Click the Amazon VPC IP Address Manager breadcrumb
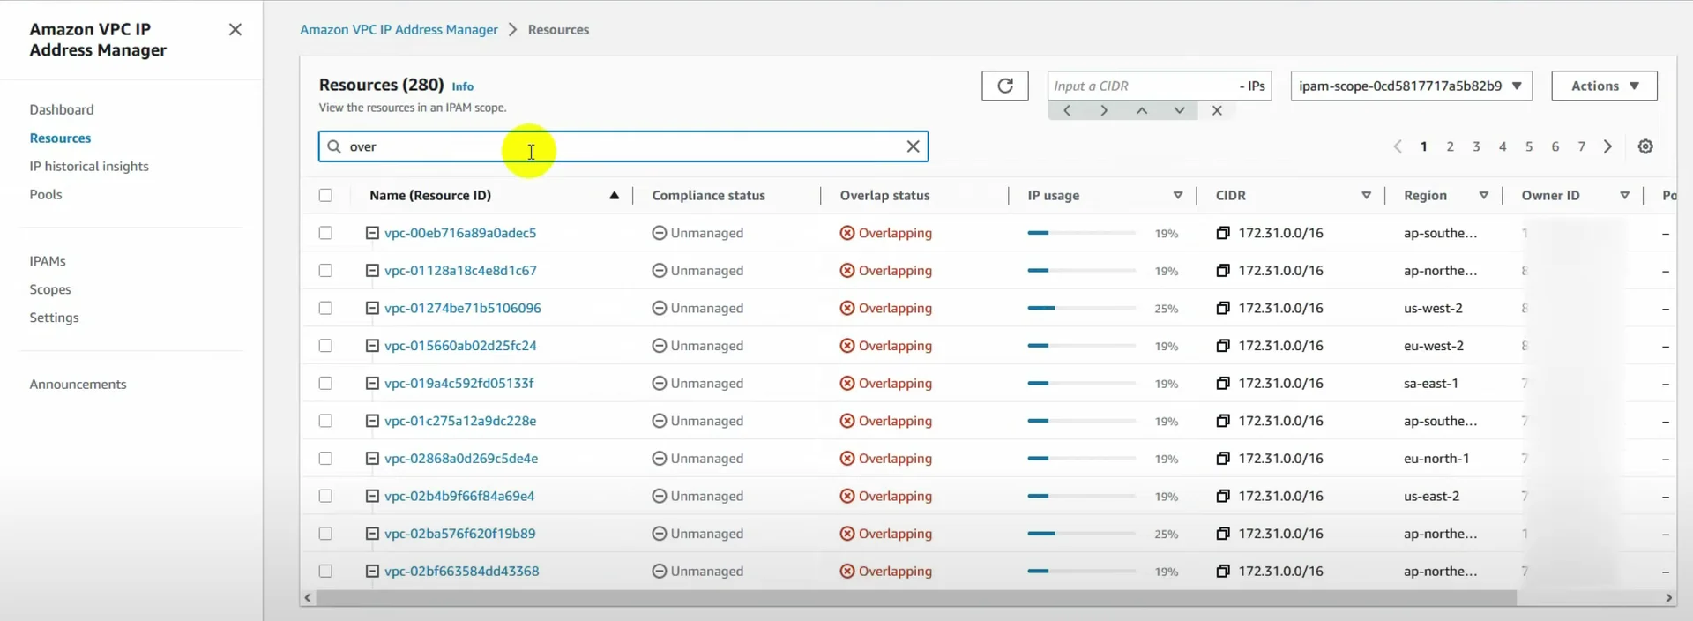 (399, 29)
